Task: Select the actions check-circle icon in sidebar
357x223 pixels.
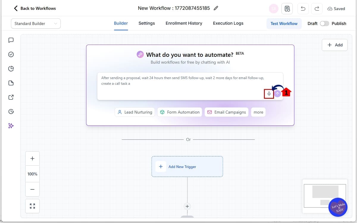Action: tap(11, 54)
